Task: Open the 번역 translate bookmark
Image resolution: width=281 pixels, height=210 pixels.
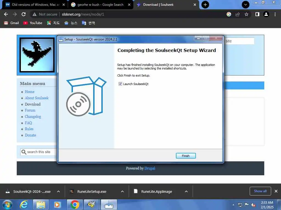Action: (88, 23)
